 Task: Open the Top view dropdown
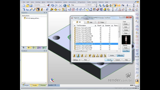point(79,5)
